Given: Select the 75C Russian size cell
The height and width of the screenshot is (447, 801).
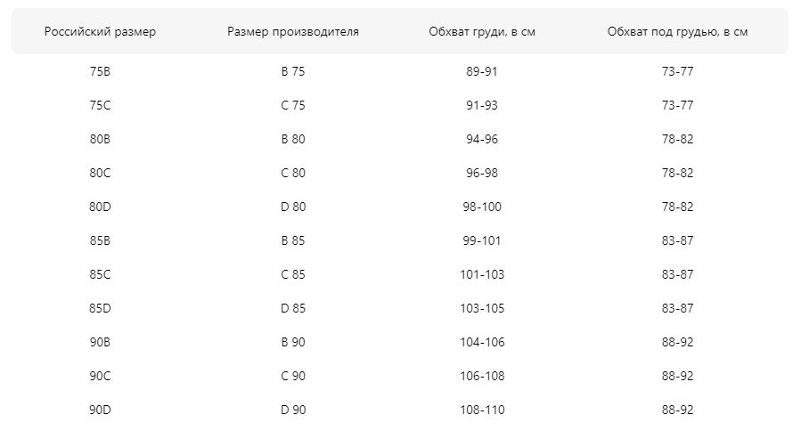Looking at the screenshot, I should [x=100, y=105].
